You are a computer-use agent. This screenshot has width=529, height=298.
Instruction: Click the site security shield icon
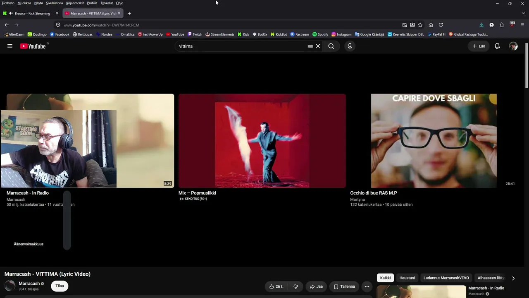point(58,25)
